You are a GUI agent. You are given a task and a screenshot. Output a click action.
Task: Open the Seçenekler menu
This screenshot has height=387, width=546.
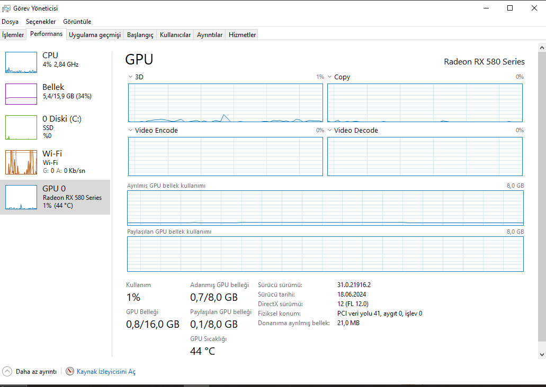point(41,22)
